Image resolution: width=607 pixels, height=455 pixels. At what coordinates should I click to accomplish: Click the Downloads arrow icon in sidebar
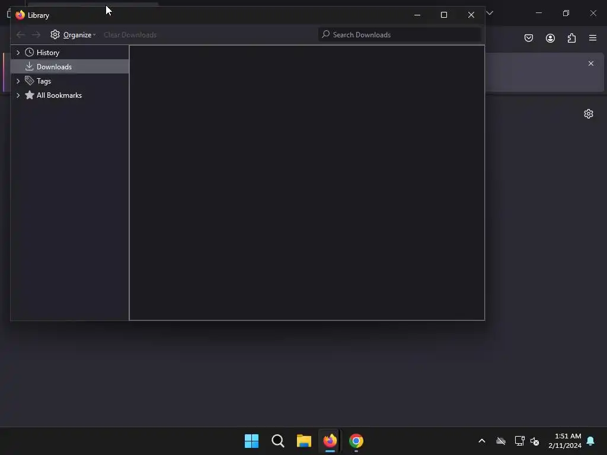(x=30, y=66)
